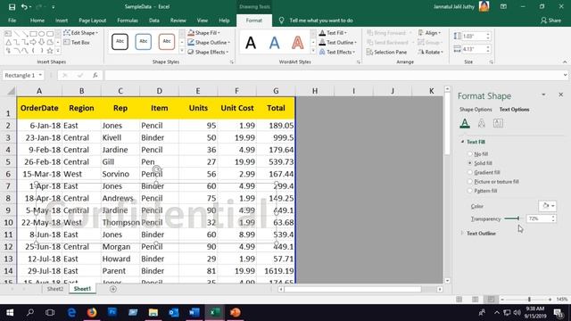Switch to the Insert ribbon tab
571x321 pixels.
pos(62,21)
